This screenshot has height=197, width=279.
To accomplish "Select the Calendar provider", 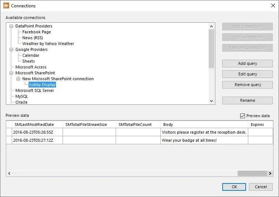I will 31,55.
